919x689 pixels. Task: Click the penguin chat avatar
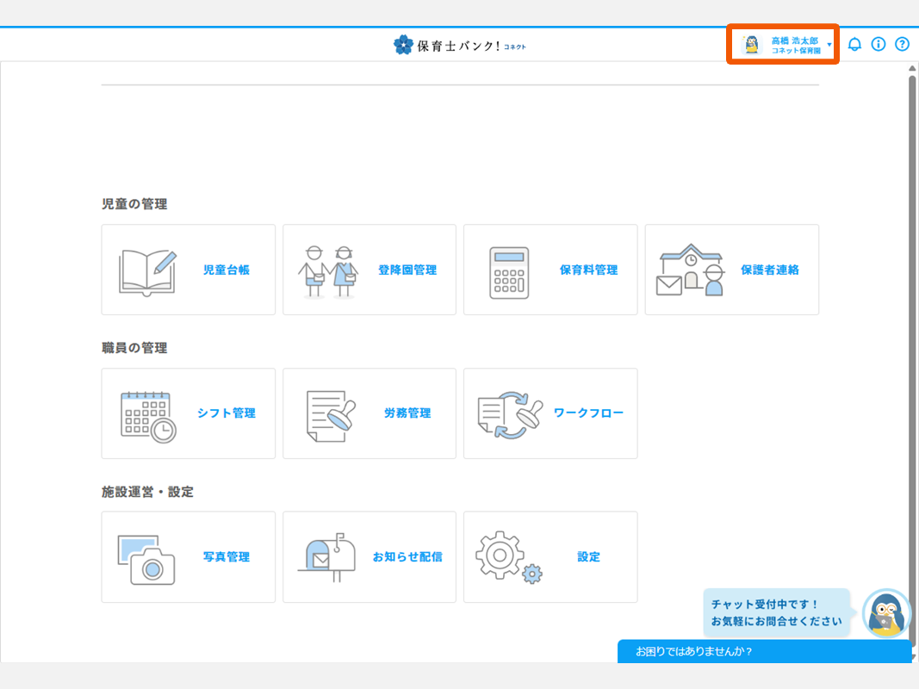pos(886,613)
